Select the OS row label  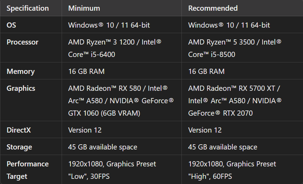(11, 25)
